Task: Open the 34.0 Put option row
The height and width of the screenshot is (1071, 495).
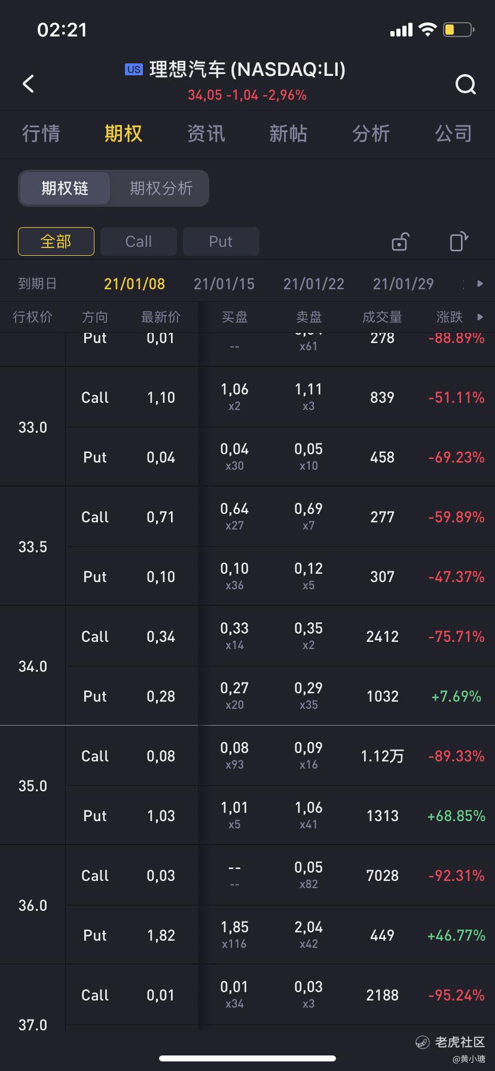Action: tap(280, 696)
